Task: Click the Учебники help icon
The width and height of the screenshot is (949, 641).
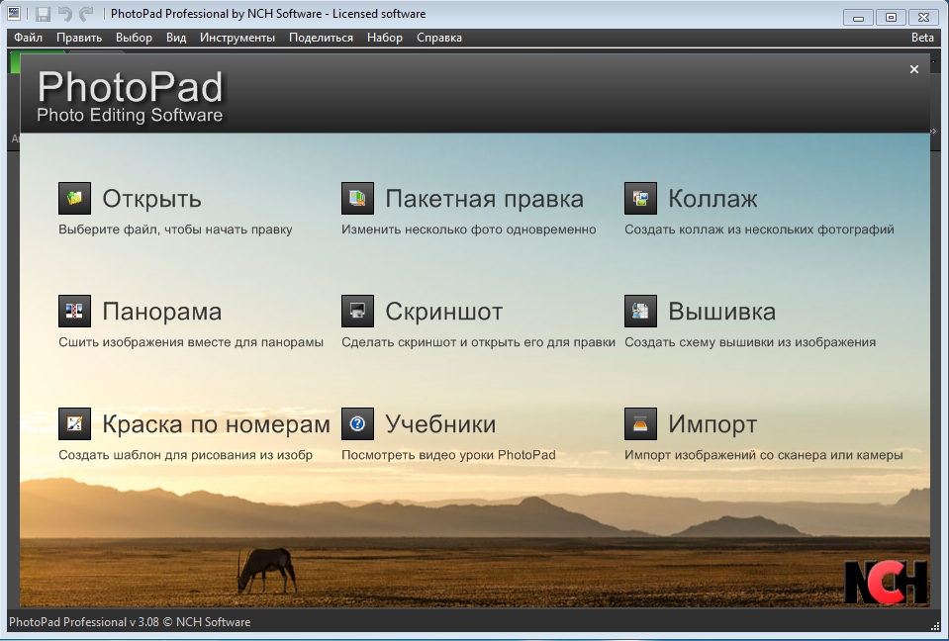Action: [357, 424]
